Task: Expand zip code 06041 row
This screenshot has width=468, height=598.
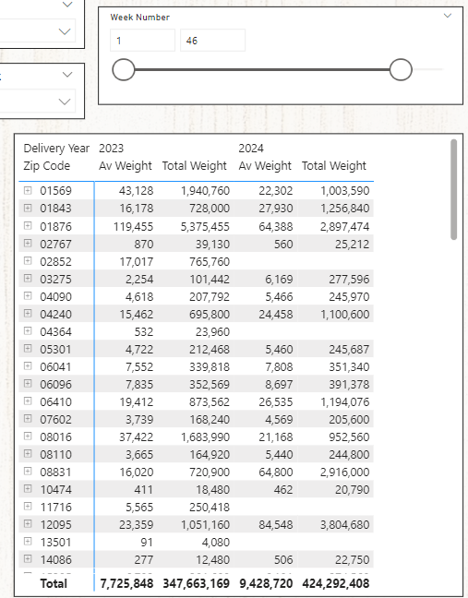Action: (28, 365)
